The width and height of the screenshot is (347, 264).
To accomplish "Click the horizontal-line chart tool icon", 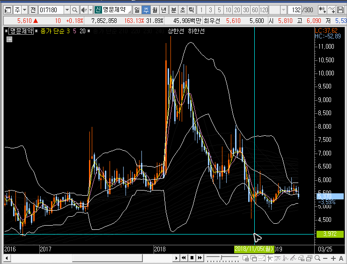I will (x=278, y=258).
